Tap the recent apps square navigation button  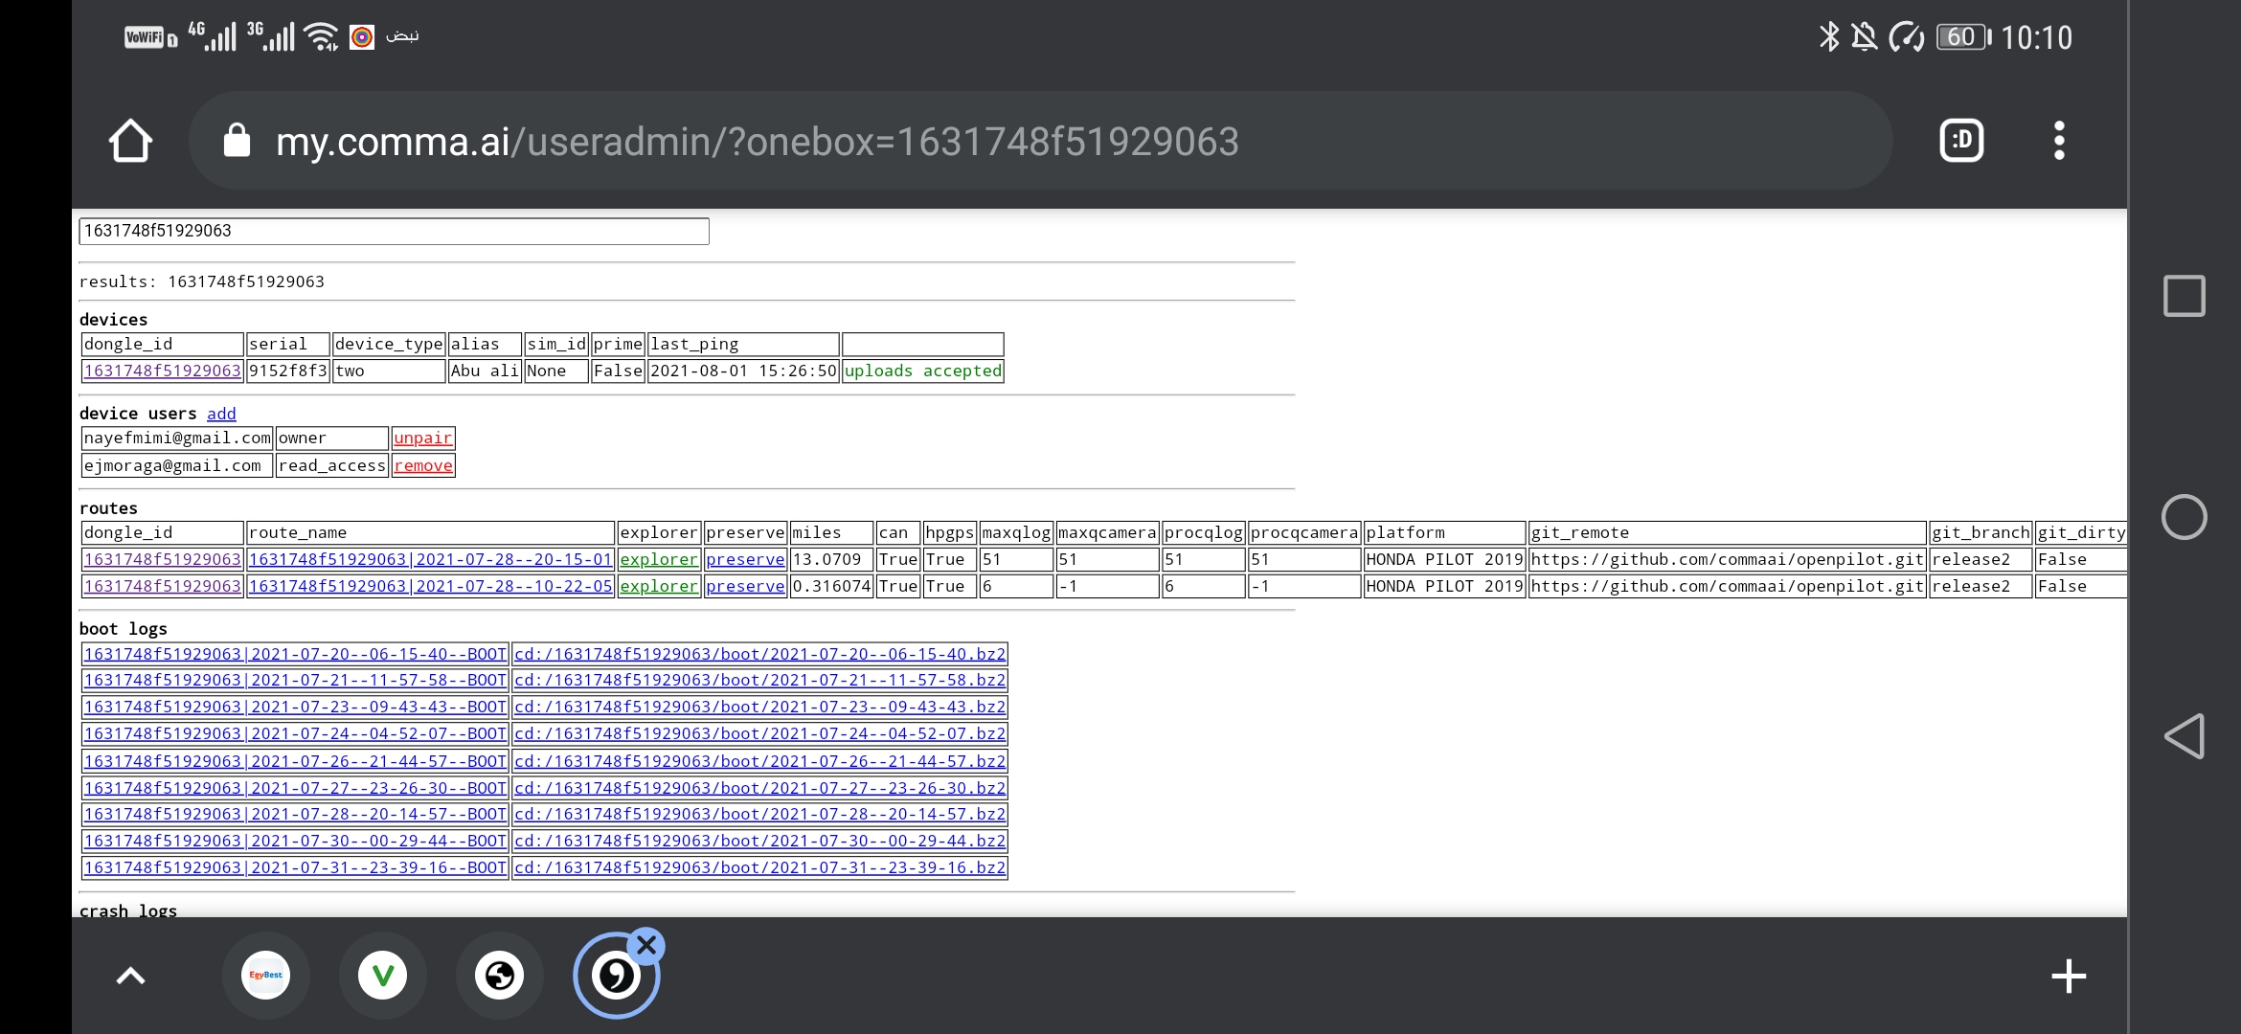click(2184, 295)
